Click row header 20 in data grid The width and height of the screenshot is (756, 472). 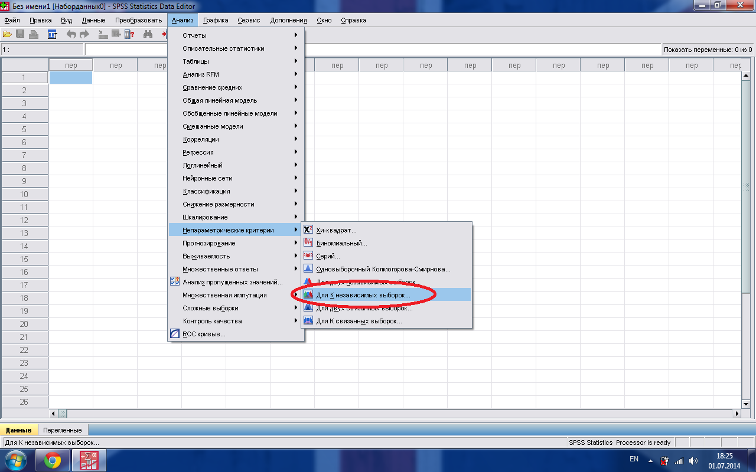pyautogui.click(x=24, y=324)
